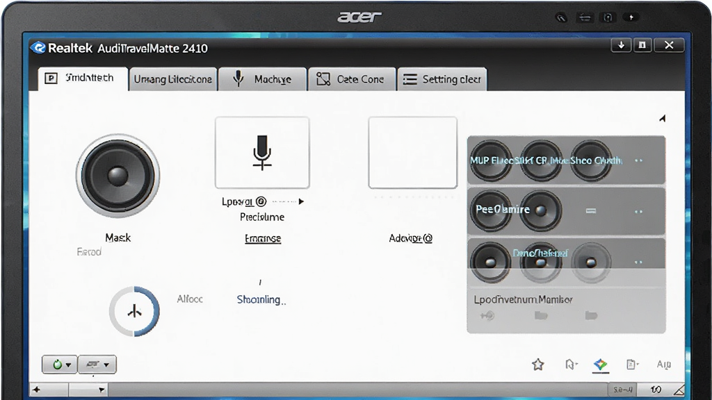Click the middle title bar button beside close
Image resolution: width=712 pixels, height=400 pixels.
[642, 45]
